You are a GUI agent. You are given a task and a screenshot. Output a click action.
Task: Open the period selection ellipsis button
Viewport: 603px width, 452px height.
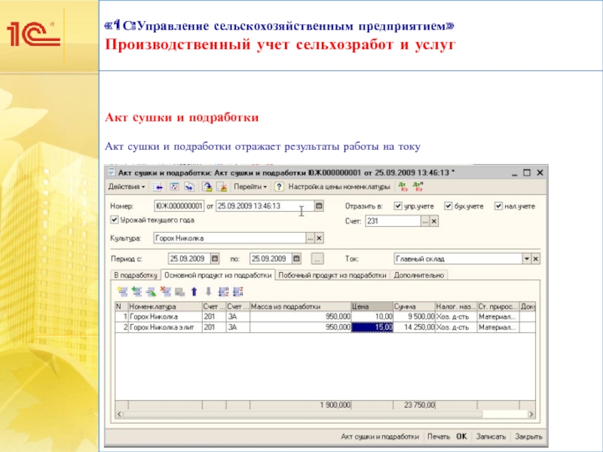point(317,258)
